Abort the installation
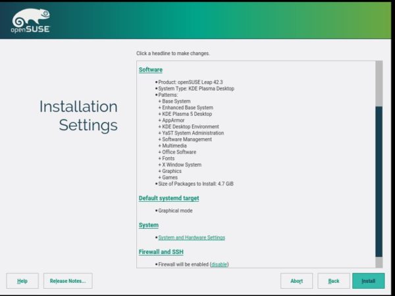 point(297,281)
